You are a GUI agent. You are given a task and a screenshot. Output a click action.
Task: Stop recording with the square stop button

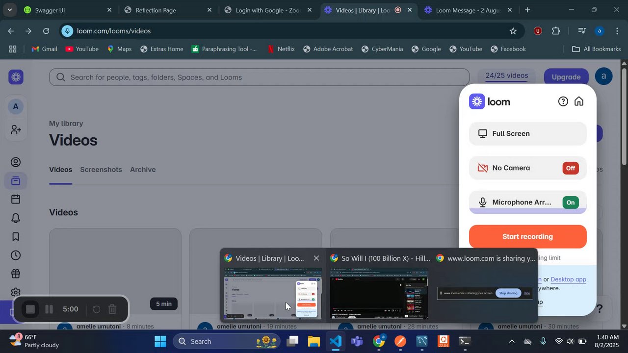(x=30, y=309)
